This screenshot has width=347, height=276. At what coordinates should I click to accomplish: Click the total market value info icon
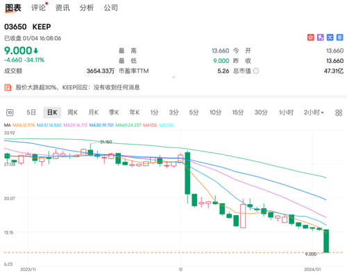[x=256, y=71]
